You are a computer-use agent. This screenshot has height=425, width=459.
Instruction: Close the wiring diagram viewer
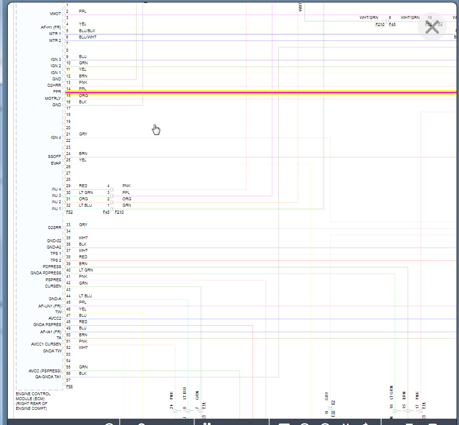(x=432, y=28)
